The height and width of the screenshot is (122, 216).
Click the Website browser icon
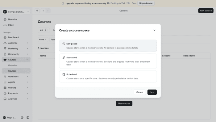[x=5, y=88]
